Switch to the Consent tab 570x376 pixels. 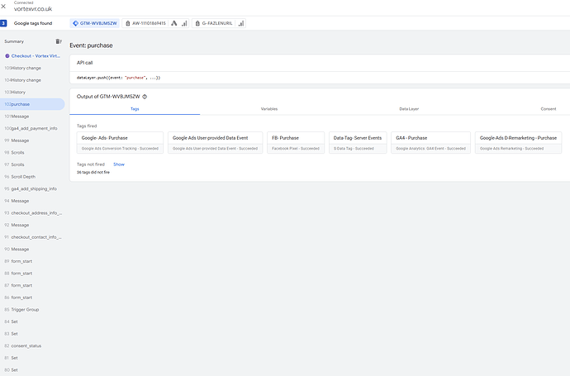pyautogui.click(x=548, y=109)
